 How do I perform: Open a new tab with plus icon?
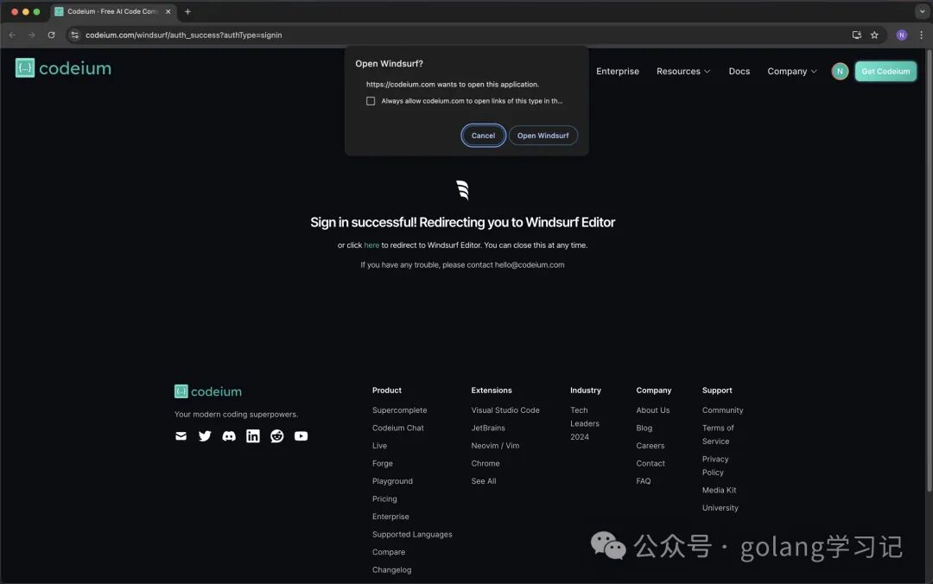187,11
